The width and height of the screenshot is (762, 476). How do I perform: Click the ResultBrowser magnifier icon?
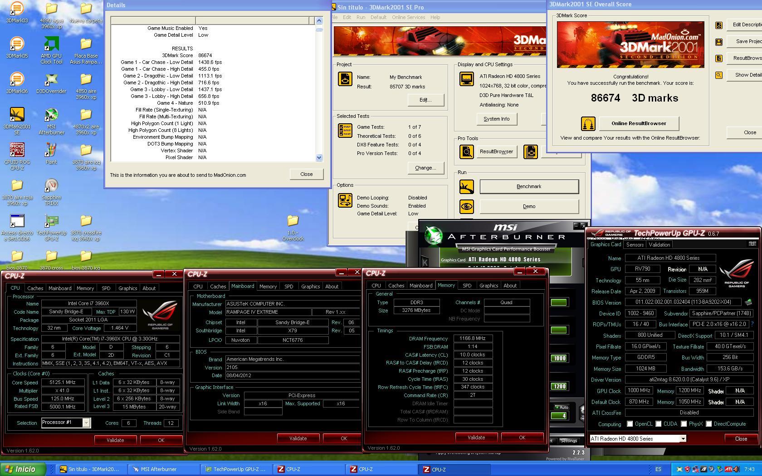pyautogui.click(x=466, y=152)
